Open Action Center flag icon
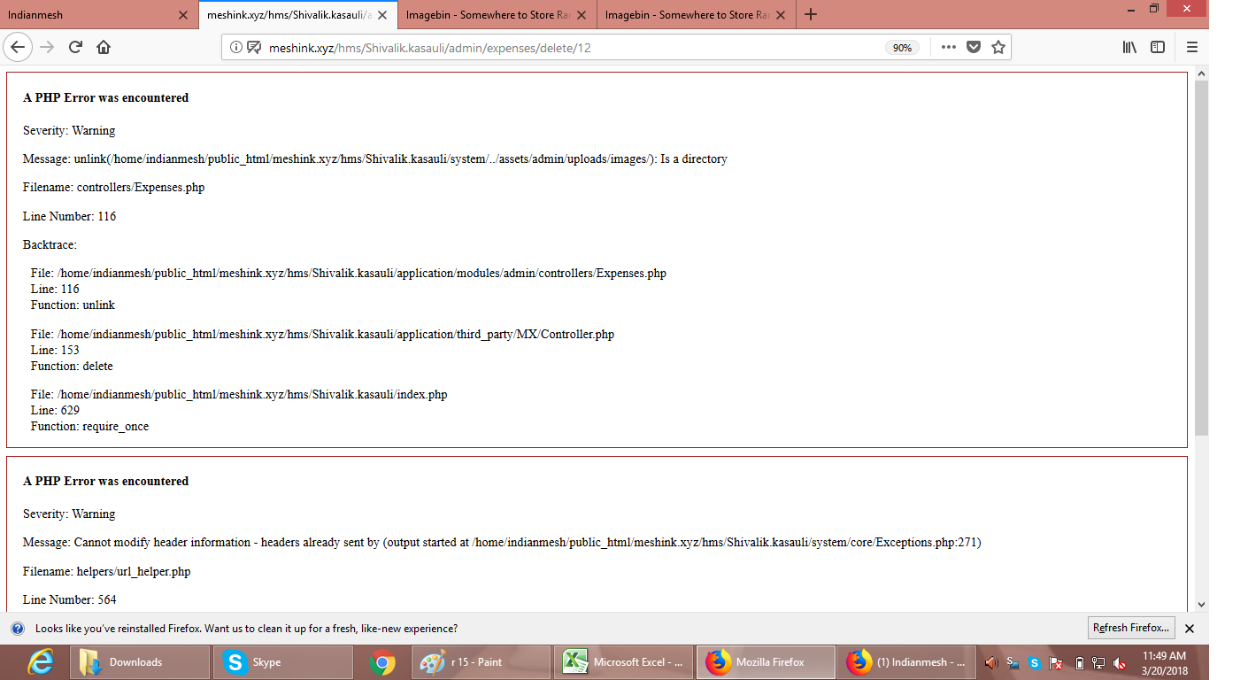This screenshot has height=680, width=1248. click(1056, 662)
